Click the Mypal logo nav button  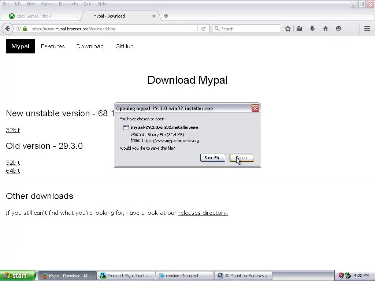[x=21, y=46]
